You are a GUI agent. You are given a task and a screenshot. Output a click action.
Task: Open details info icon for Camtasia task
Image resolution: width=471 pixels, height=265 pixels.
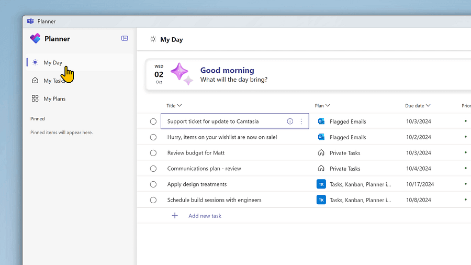tap(290, 122)
